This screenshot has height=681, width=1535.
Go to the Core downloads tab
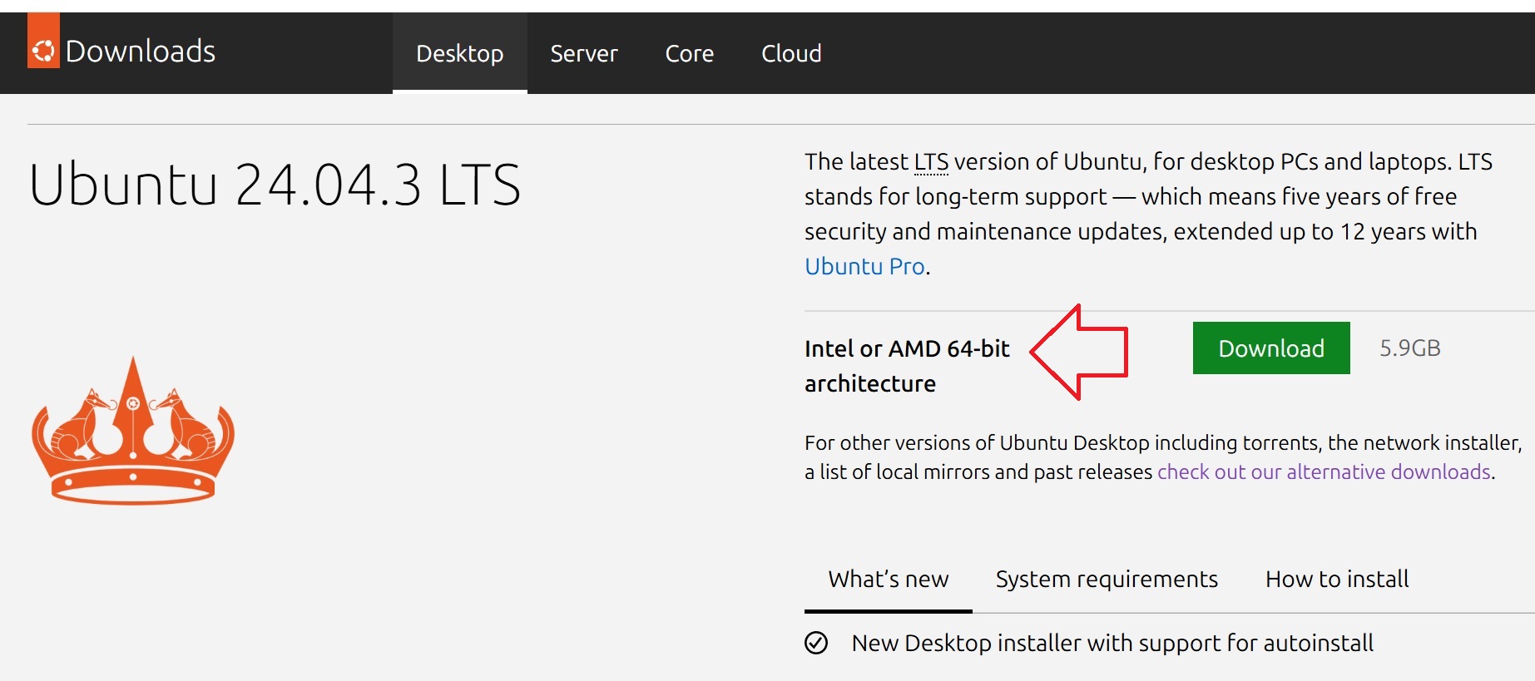pyautogui.click(x=689, y=53)
